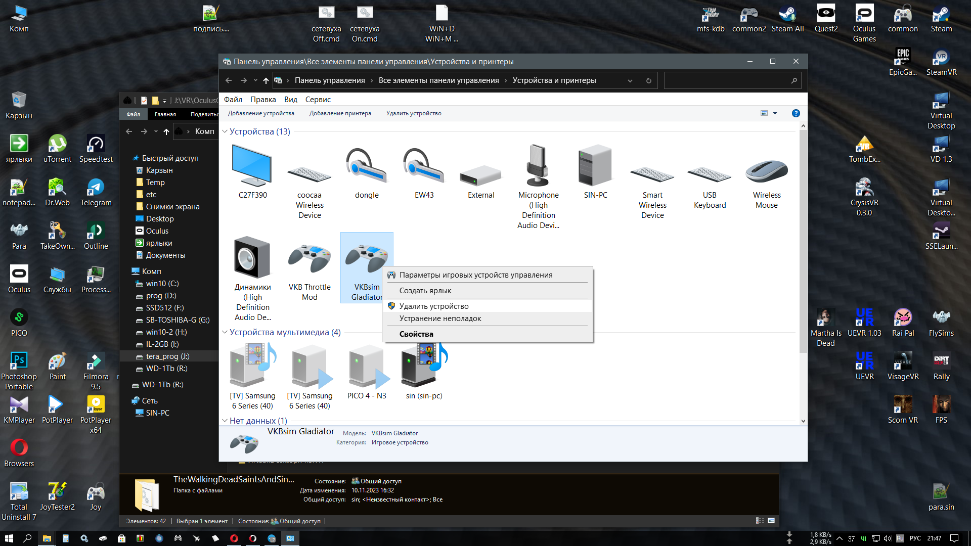Image resolution: width=971 pixels, height=546 pixels.
Task: Open SteamVR desktop shortcut
Action: 941,63
